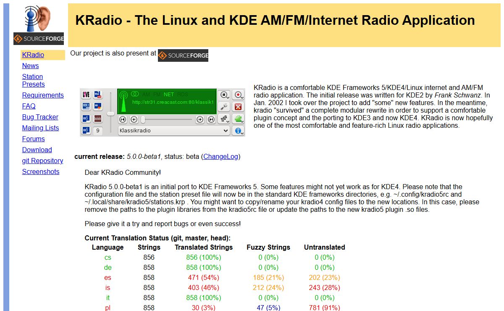This screenshot has width=504, height=311.
Task: Click the horizontal frequency seek slider handle
Action: [x=143, y=119]
